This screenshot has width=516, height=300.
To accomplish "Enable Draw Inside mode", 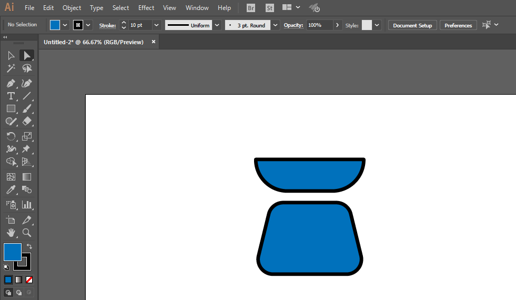I will click(29, 293).
